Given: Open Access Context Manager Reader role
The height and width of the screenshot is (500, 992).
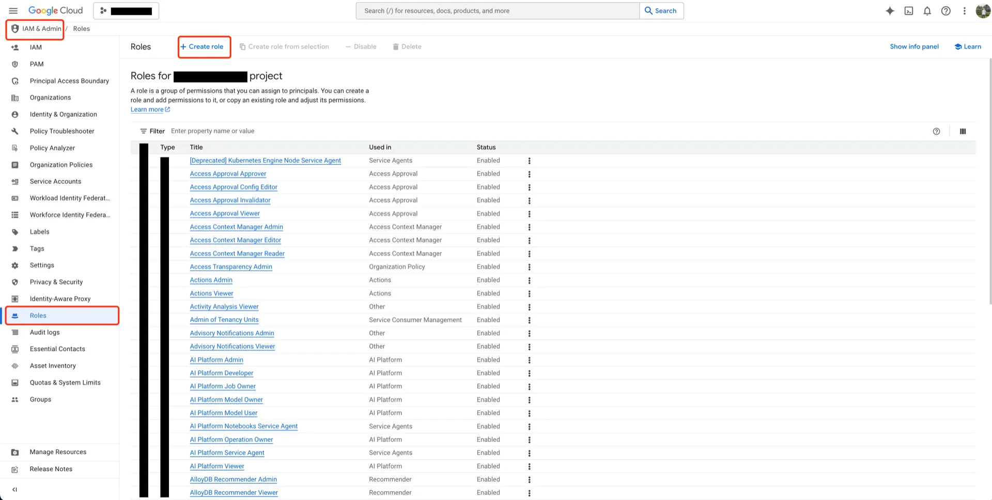Looking at the screenshot, I should pos(237,254).
